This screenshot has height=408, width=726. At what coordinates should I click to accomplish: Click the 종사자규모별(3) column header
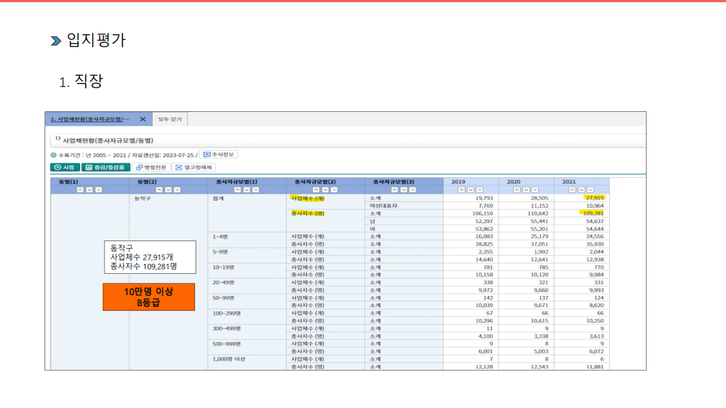(x=394, y=182)
